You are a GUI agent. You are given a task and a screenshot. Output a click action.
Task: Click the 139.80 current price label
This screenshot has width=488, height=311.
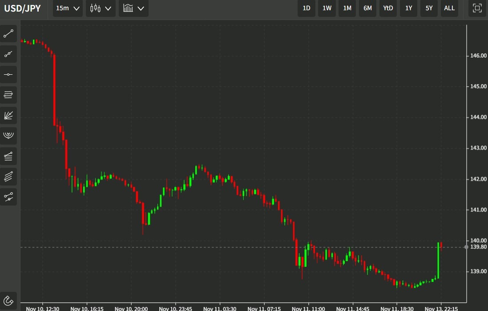coord(478,247)
